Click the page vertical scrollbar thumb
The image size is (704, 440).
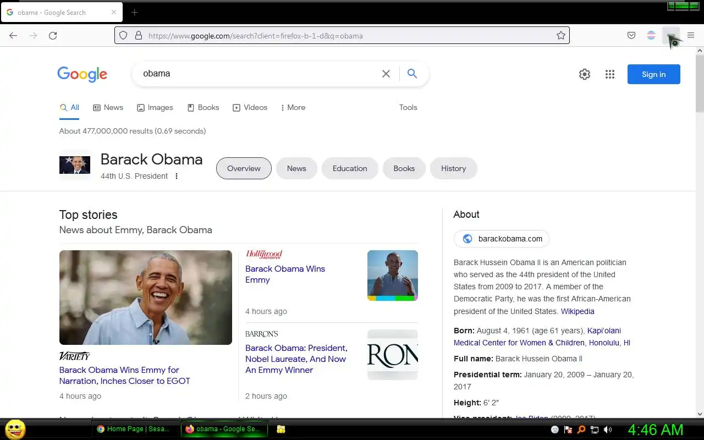point(700,82)
